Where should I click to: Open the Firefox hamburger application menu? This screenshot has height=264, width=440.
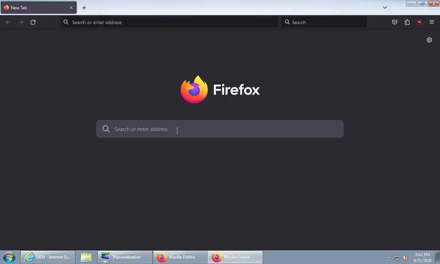point(432,22)
